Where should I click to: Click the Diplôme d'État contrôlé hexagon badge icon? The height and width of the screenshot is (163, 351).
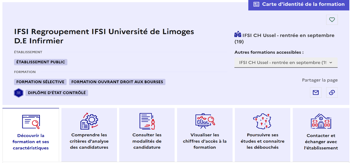click(19, 93)
